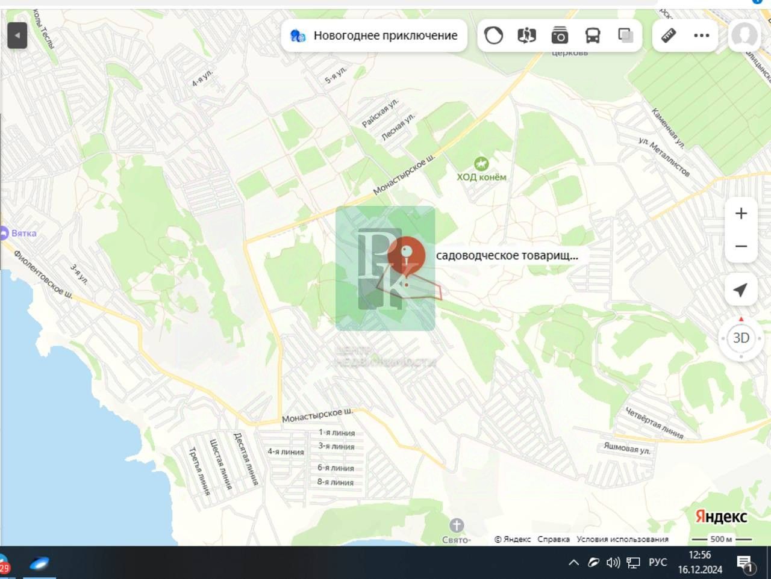Click the 4-я линия street label
Screen dimensions: 771x579
(286, 451)
